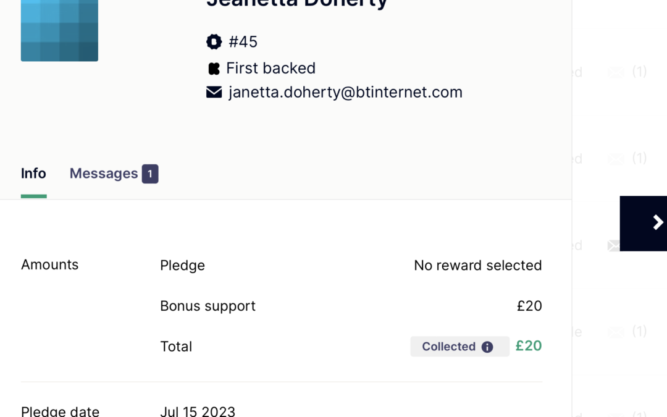Click the info icon on Collected badge
Image resolution: width=667 pixels, height=417 pixels.
click(x=487, y=347)
